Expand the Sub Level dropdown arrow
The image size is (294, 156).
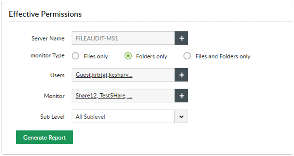click(182, 116)
